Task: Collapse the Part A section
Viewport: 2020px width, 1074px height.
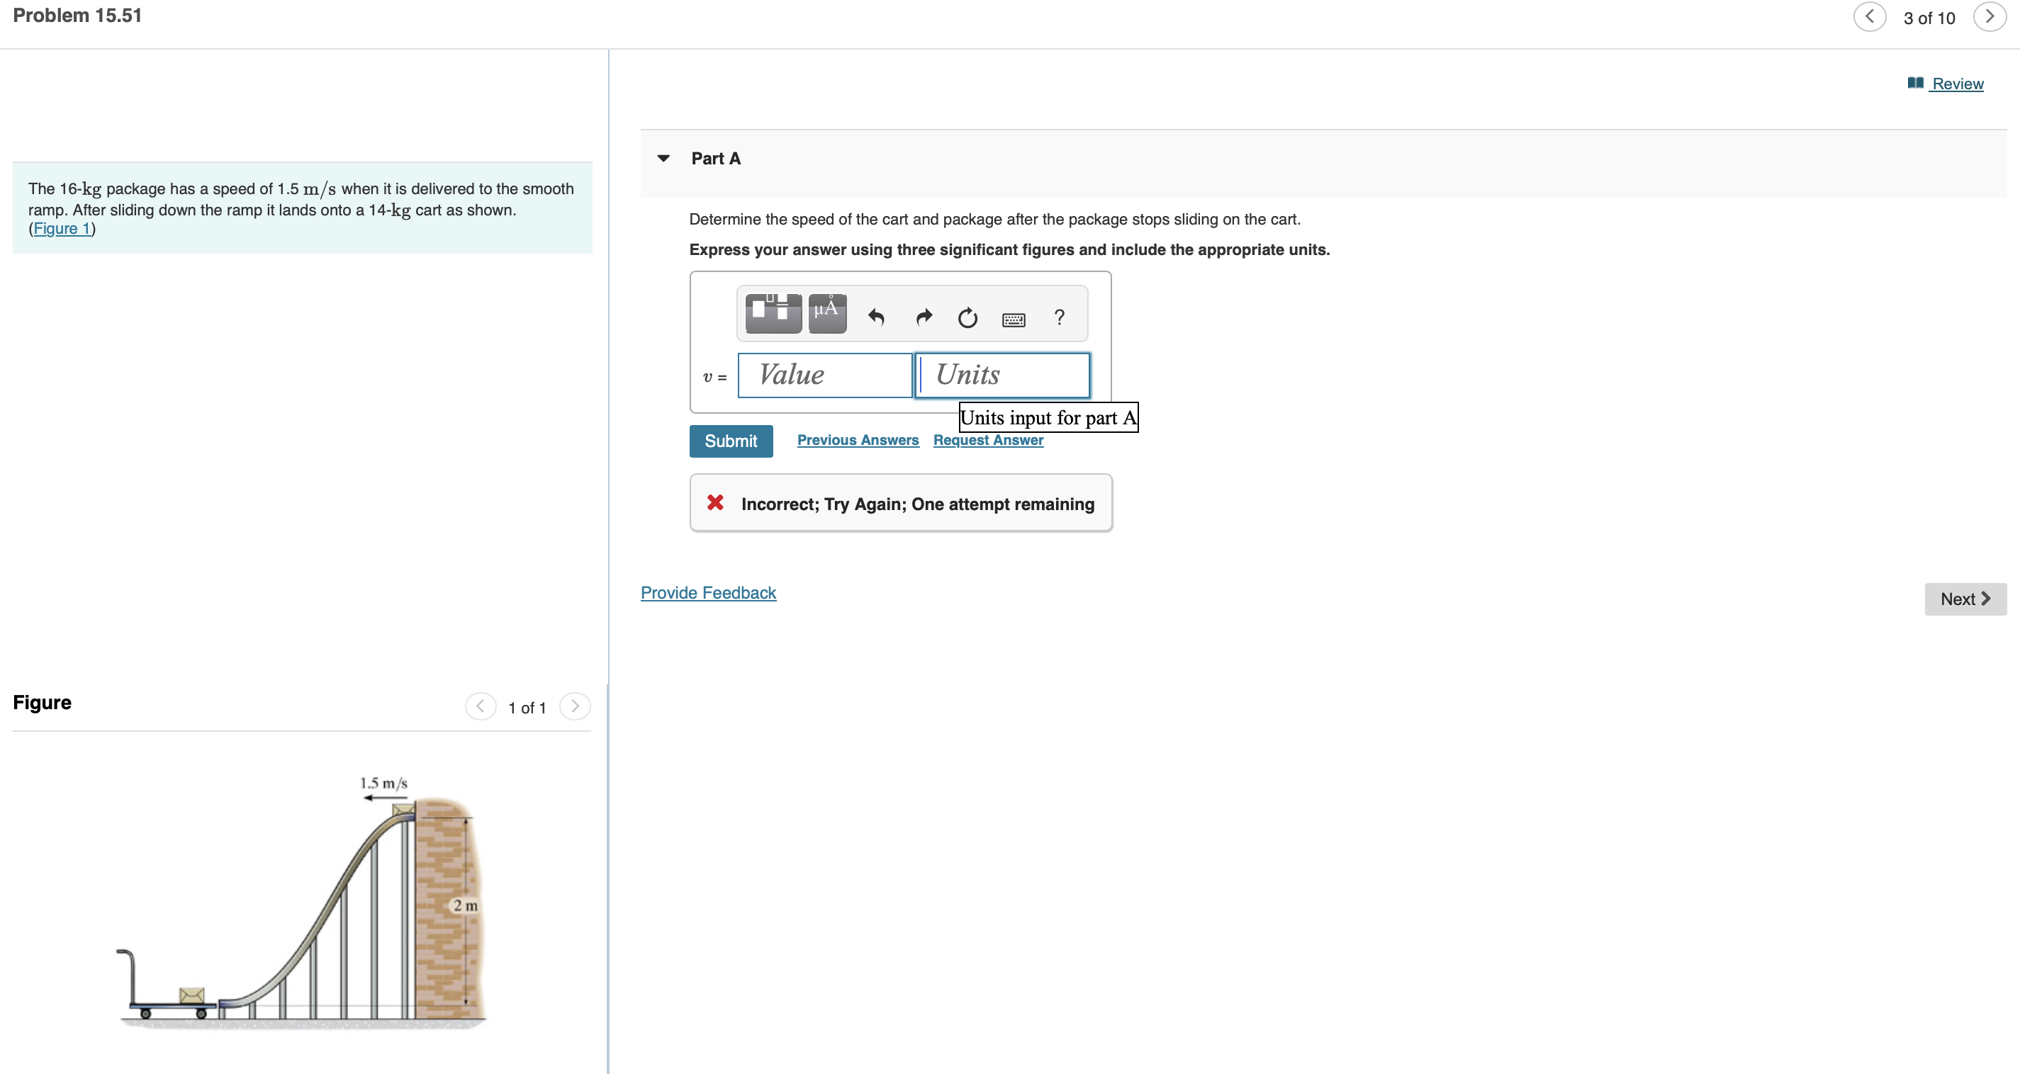Action: pyautogui.click(x=663, y=157)
